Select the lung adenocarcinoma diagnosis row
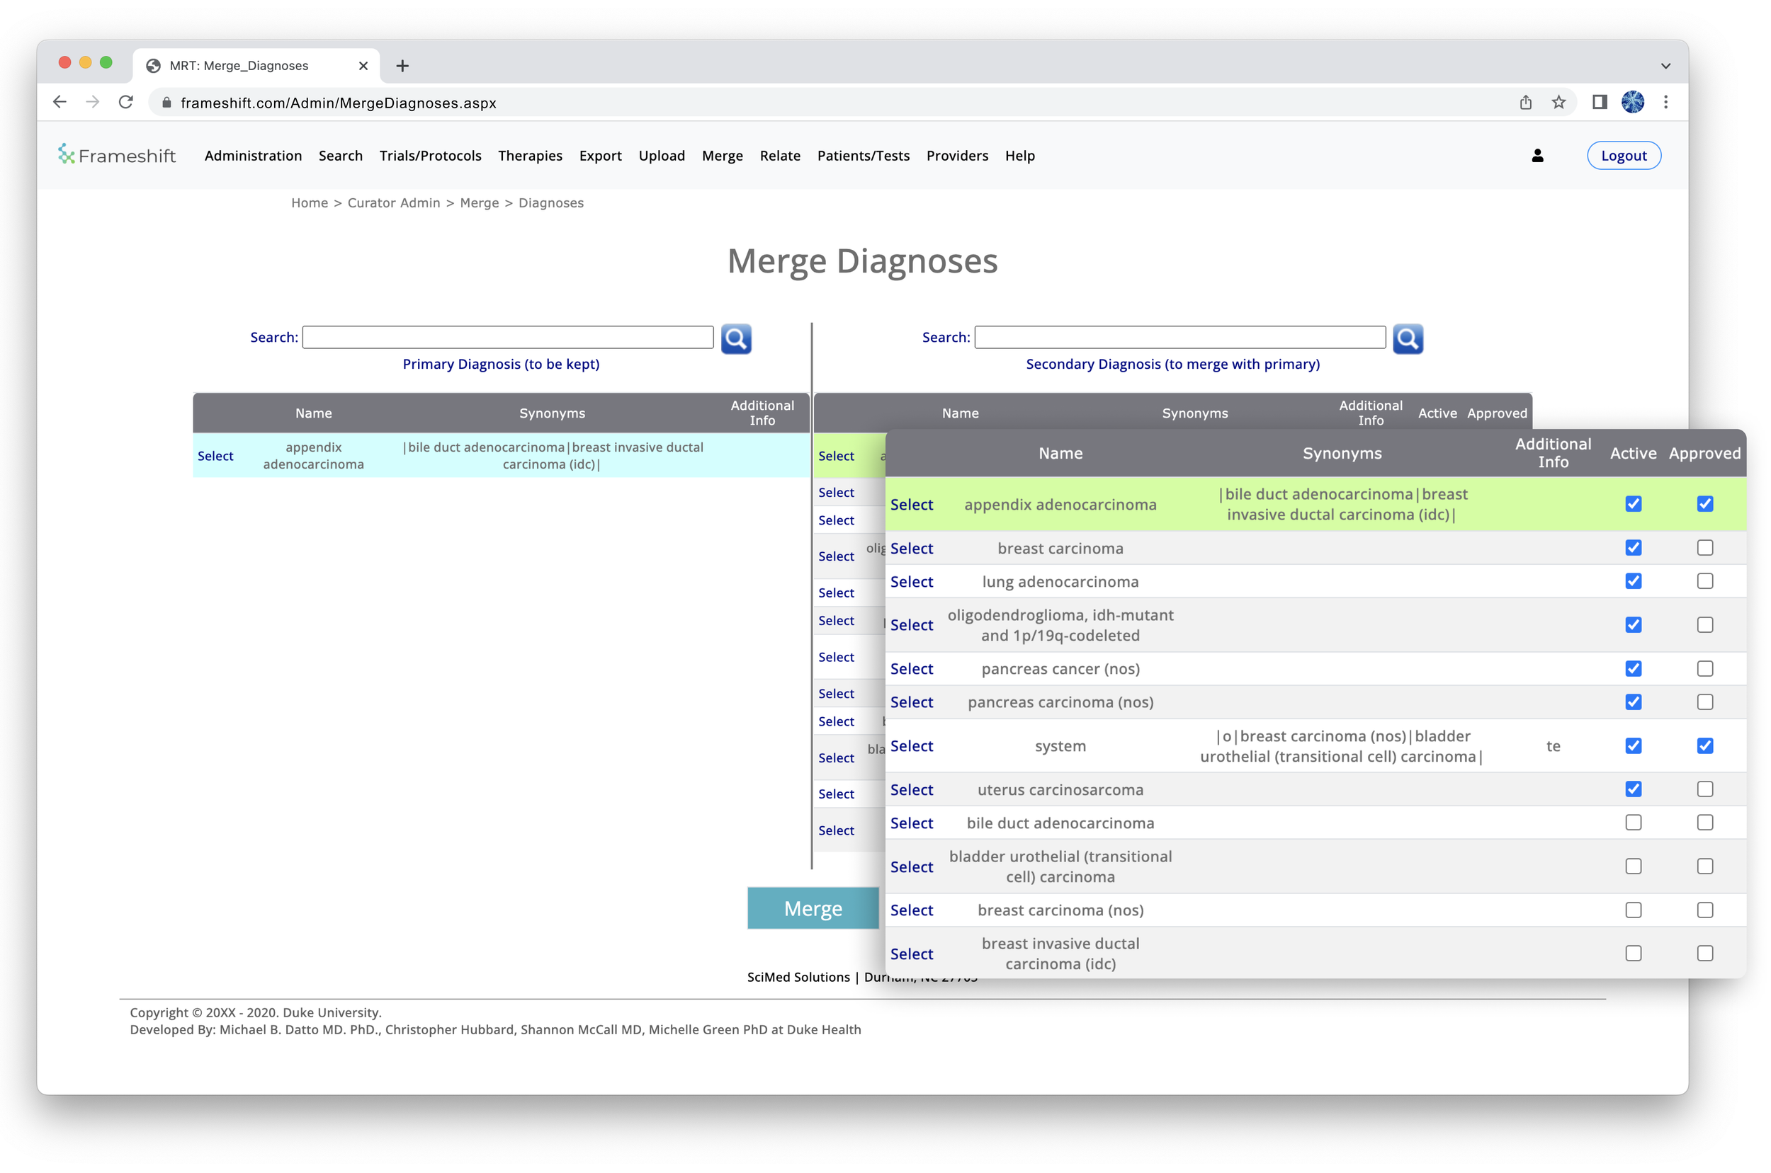 tap(912, 581)
